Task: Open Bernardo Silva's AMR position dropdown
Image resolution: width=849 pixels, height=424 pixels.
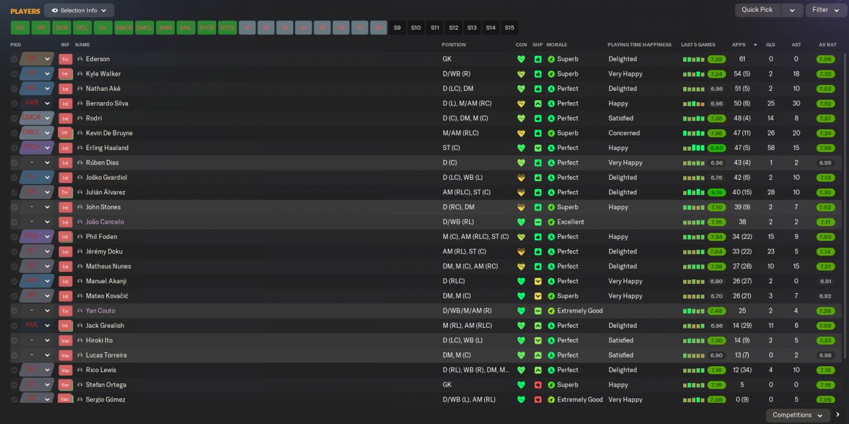Action: [37, 104]
